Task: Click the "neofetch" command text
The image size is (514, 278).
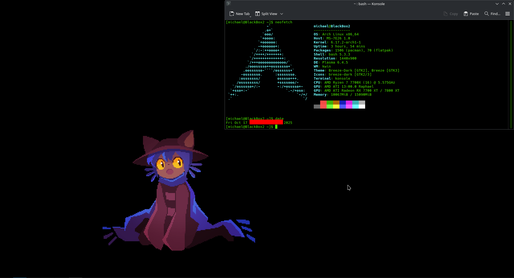Action: (284, 22)
